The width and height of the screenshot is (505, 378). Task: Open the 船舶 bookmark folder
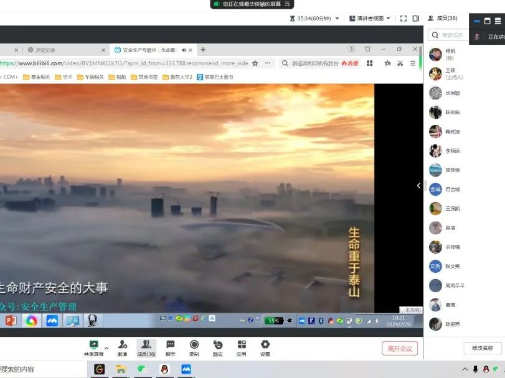point(117,77)
